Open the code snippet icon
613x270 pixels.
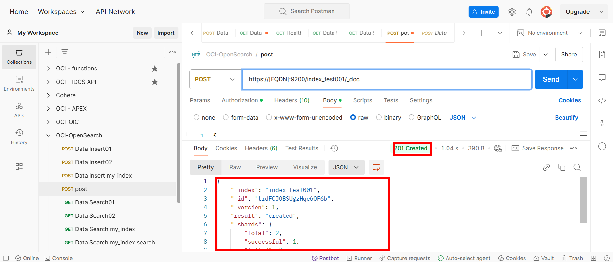click(x=602, y=100)
